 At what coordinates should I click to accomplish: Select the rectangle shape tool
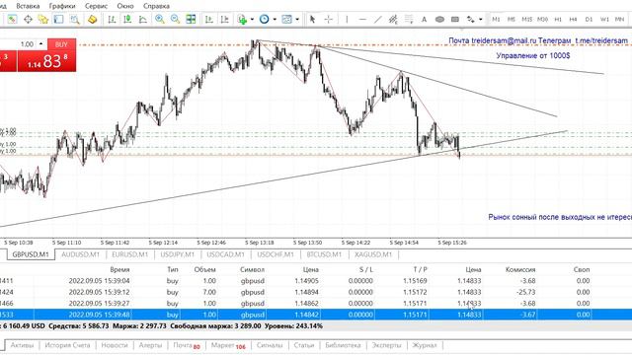click(x=455, y=19)
